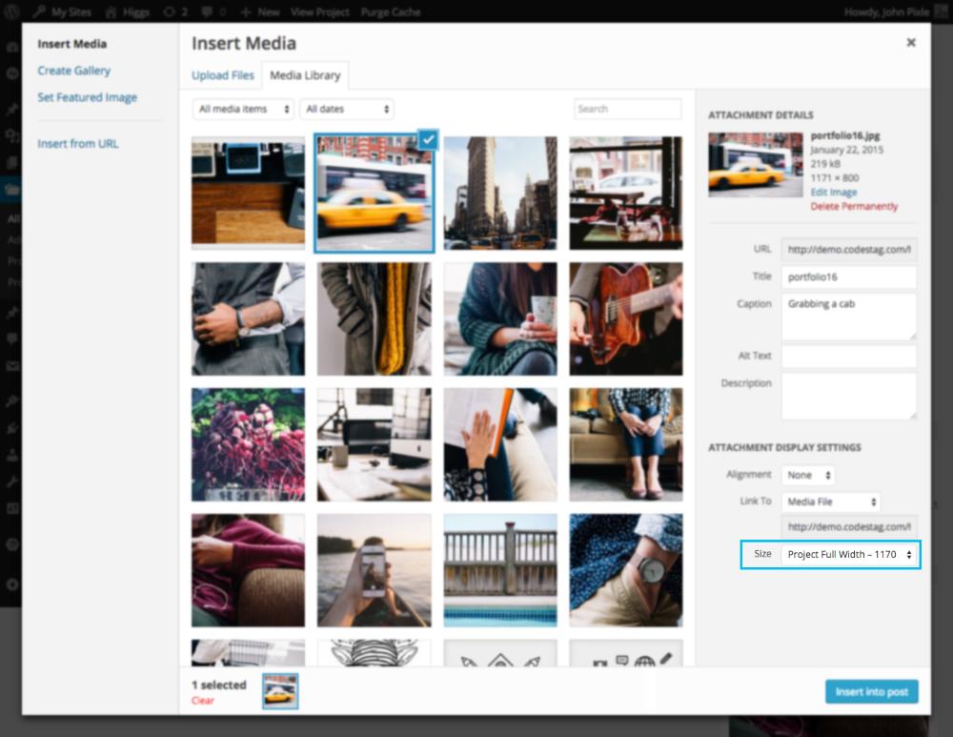Choose the electric guitar photo
Viewport: 953px width, 737px height.
tap(626, 318)
